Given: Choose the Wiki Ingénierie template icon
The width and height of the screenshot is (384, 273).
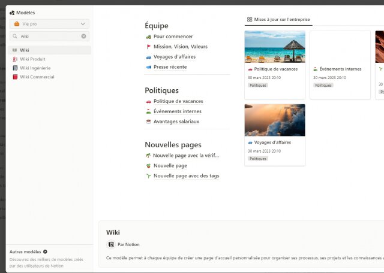Looking at the screenshot, I should tap(15, 68).
